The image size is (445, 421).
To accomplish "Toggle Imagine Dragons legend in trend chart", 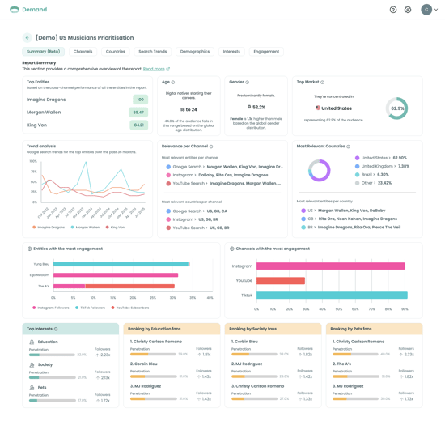I will 49,228.
